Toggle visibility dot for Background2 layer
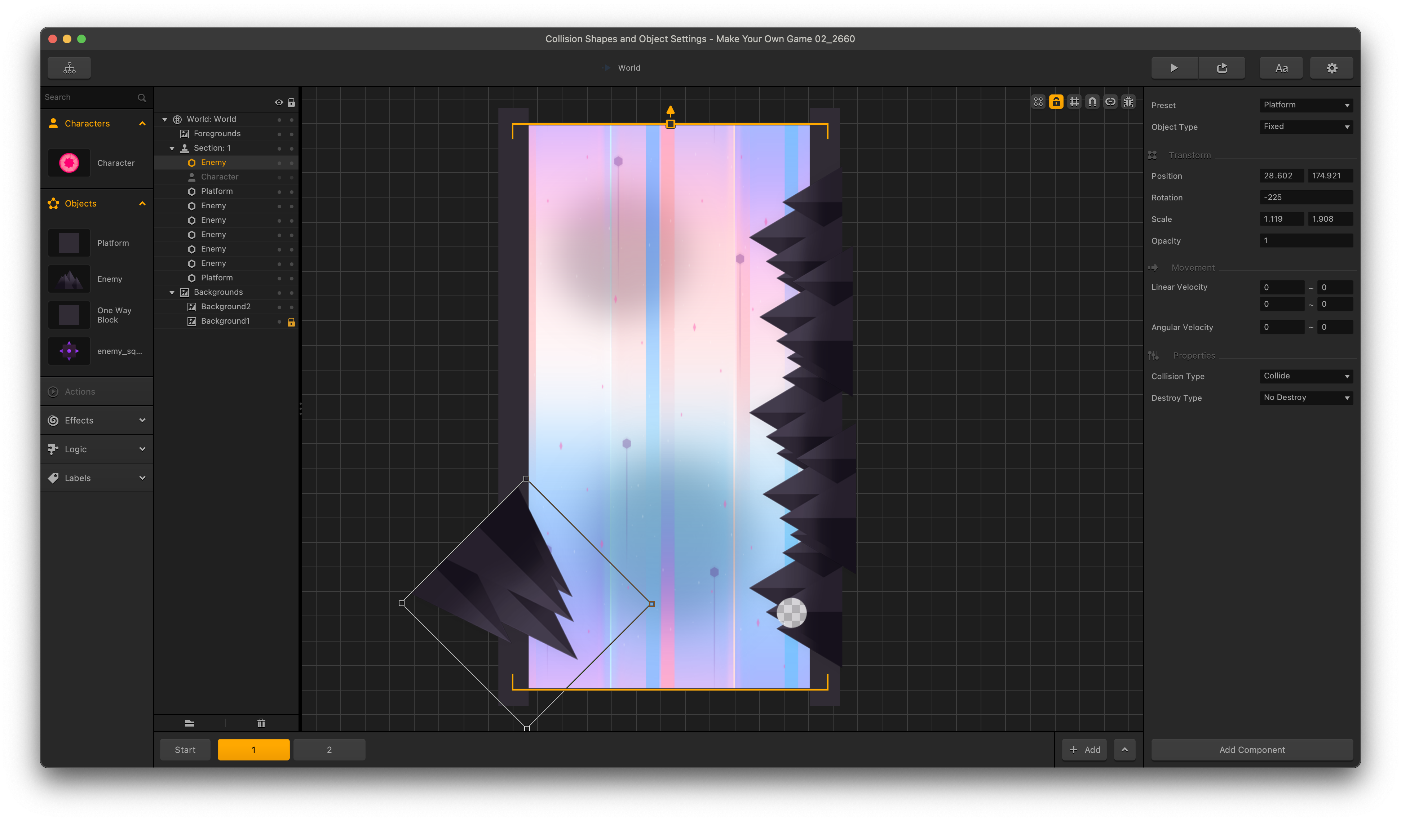Image resolution: width=1401 pixels, height=821 pixels. (x=279, y=307)
